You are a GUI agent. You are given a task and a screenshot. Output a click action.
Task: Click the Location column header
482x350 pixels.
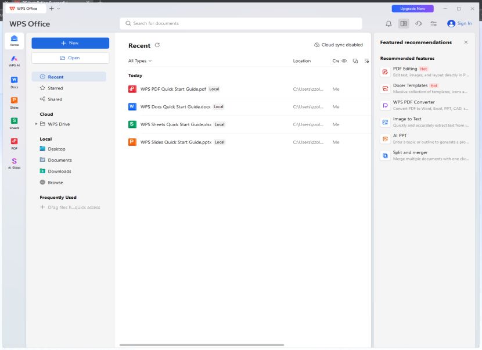click(x=302, y=61)
